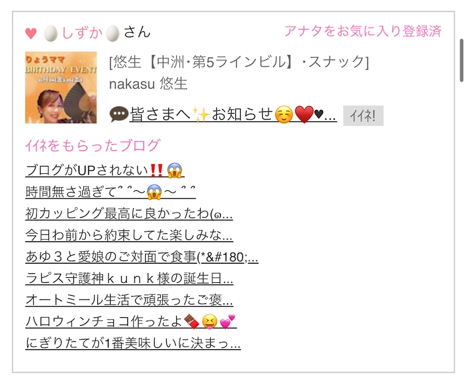Click the しずか user name link
Viewport: 467px width, 383px height.
[82, 32]
